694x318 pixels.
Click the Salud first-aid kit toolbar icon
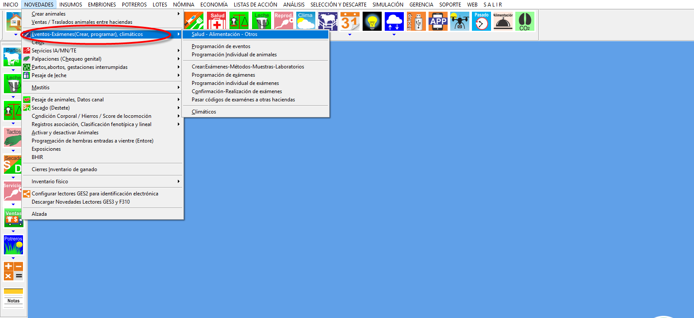pyautogui.click(x=217, y=21)
